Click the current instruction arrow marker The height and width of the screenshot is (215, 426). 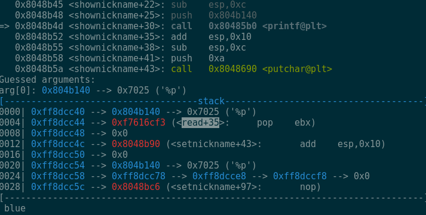tap(5, 26)
